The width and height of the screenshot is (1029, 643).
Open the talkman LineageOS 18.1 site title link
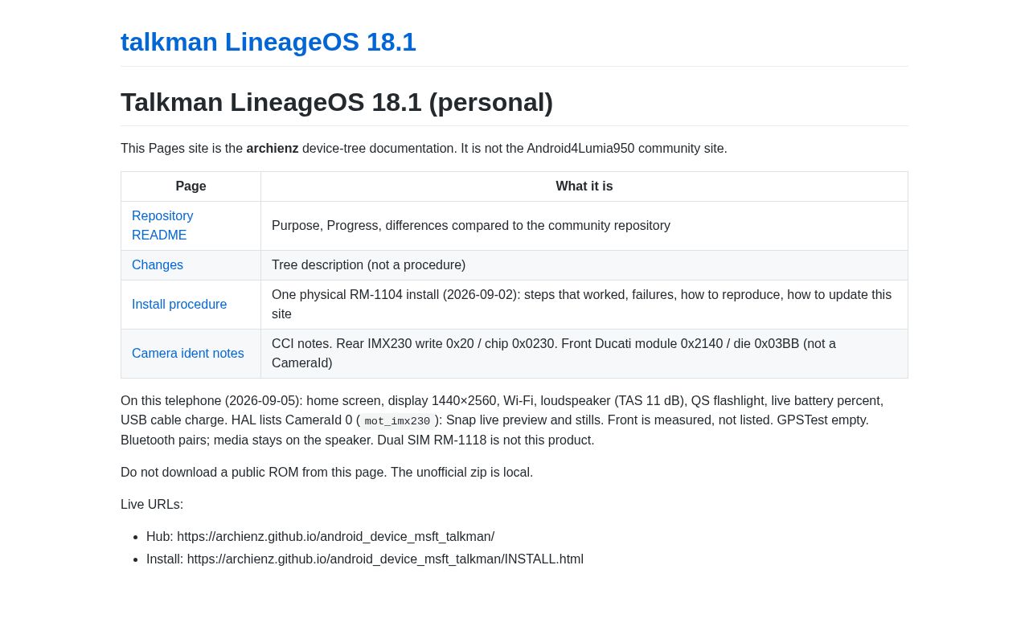click(x=269, y=42)
